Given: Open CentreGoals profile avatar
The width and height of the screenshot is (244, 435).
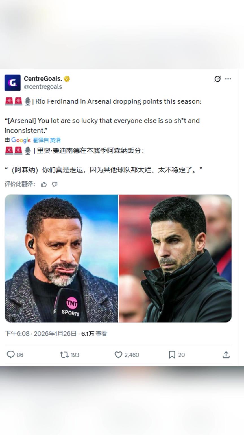Looking at the screenshot, I should (12, 83).
